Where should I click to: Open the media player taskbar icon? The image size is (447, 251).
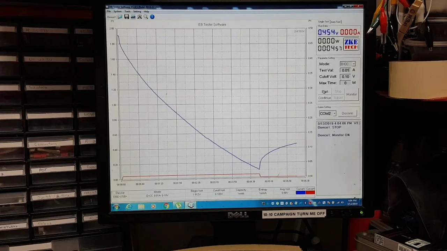coord(153,207)
